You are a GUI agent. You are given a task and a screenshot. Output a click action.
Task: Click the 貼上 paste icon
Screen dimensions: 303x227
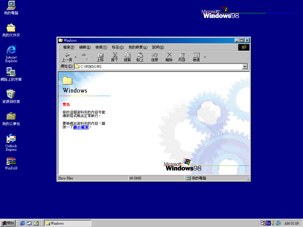(140, 57)
